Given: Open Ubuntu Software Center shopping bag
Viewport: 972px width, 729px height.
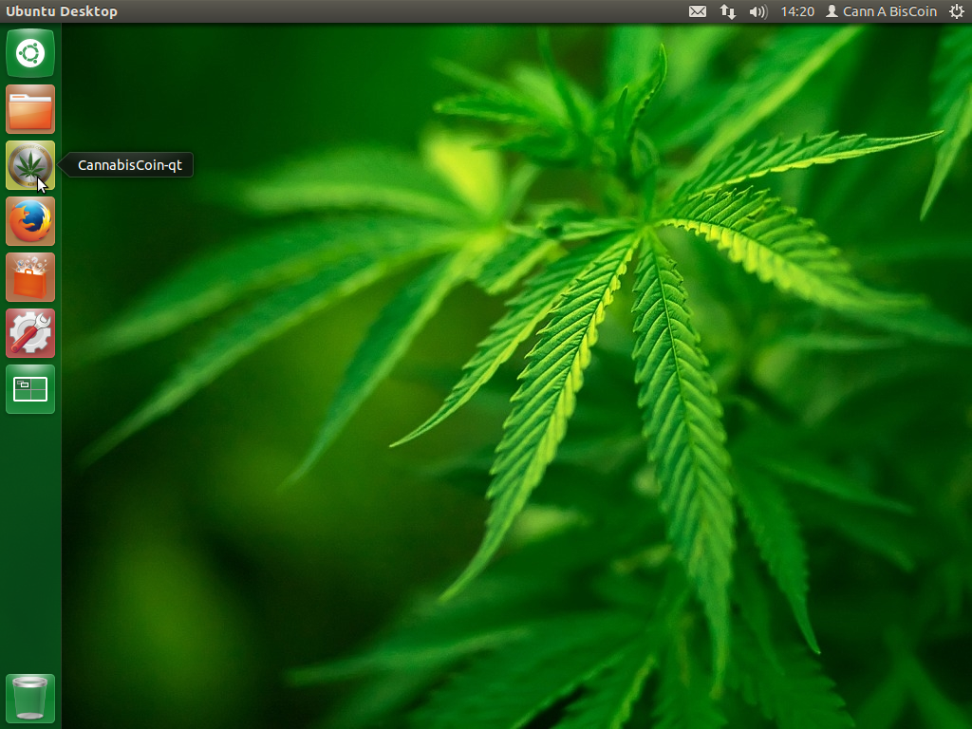Looking at the screenshot, I should pyautogui.click(x=30, y=277).
